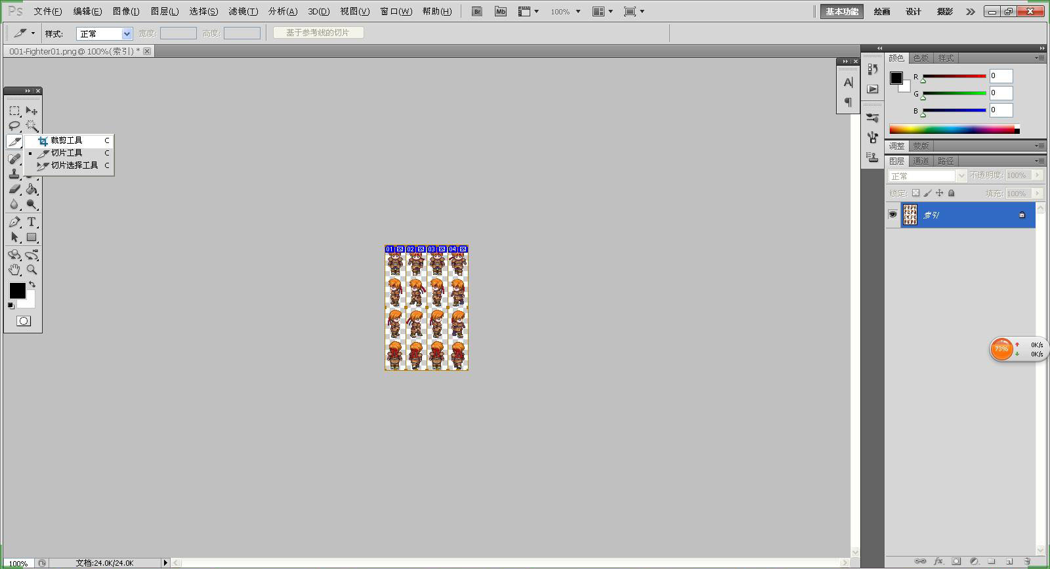Open the Actions panel play icon
1050x569 pixels.
pyautogui.click(x=872, y=89)
